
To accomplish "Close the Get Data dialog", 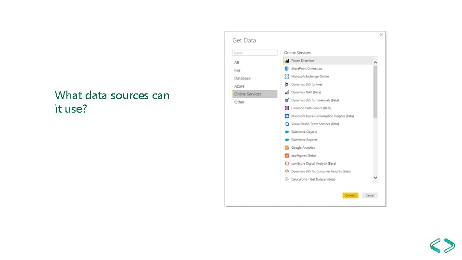I will [x=381, y=35].
